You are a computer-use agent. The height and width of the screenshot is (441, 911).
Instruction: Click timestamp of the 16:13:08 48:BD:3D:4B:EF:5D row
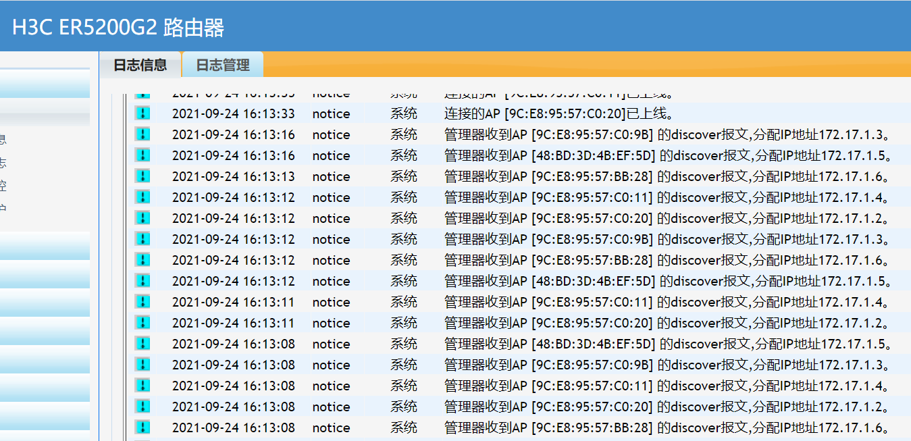[234, 344]
